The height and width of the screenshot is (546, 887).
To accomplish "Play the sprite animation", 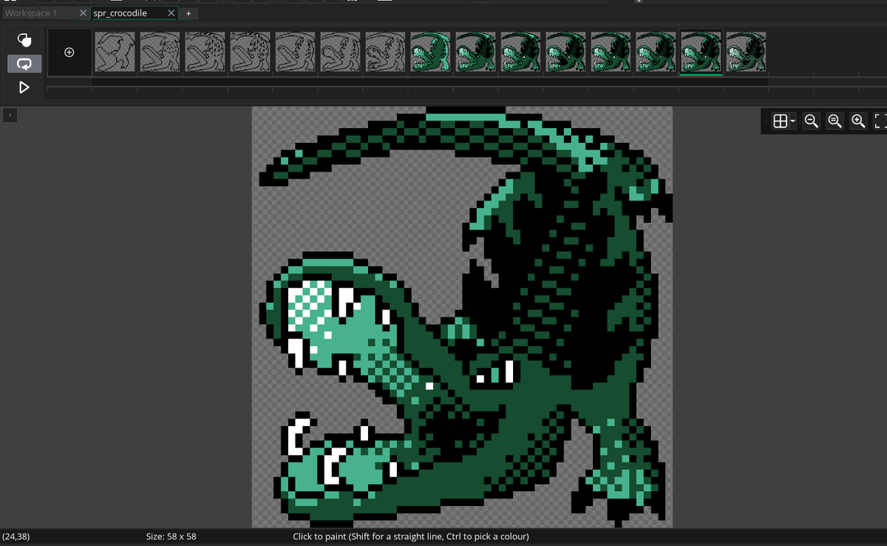I will click(x=24, y=87).
